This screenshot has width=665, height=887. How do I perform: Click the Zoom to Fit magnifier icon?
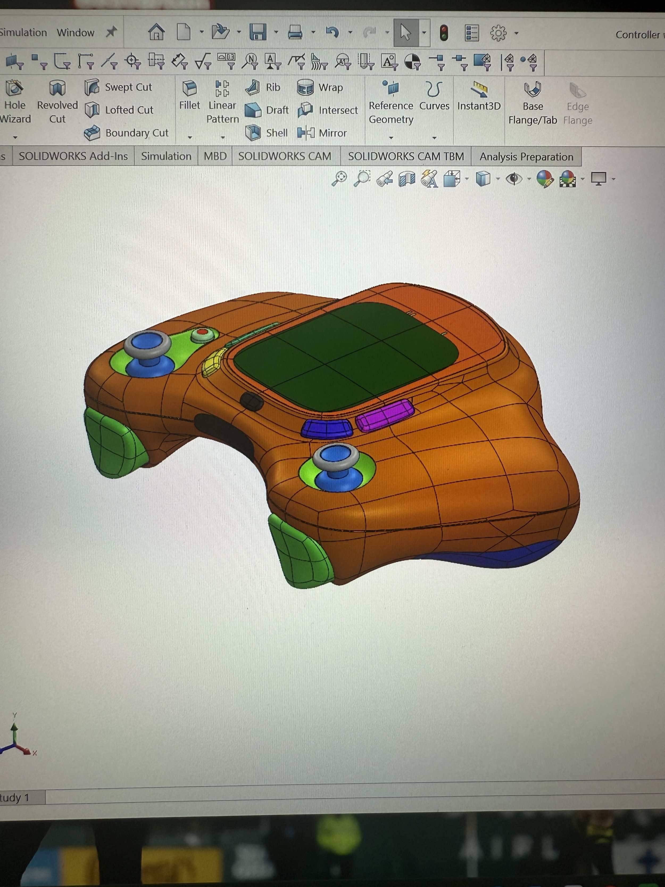click(x=339, y=179)
